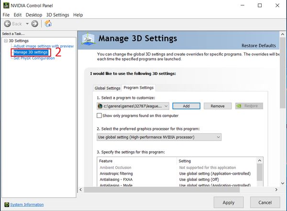Click the Setting column header
287x211 pixels.
217,161
